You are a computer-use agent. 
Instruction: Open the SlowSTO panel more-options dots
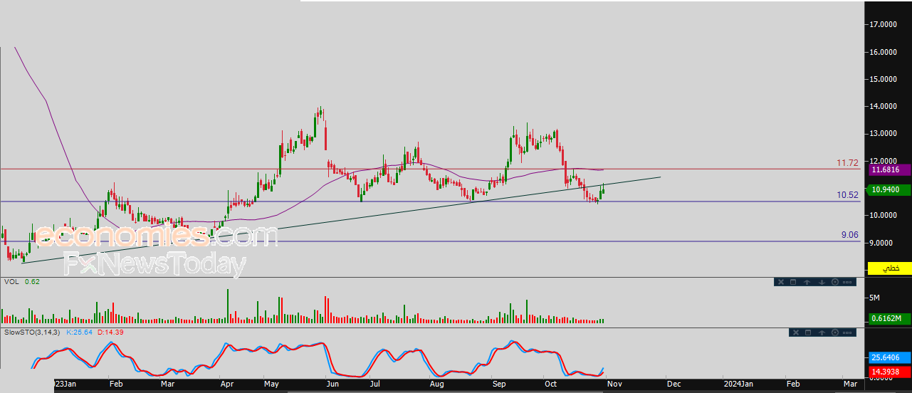pyautogui.click(x=847, y=332)
